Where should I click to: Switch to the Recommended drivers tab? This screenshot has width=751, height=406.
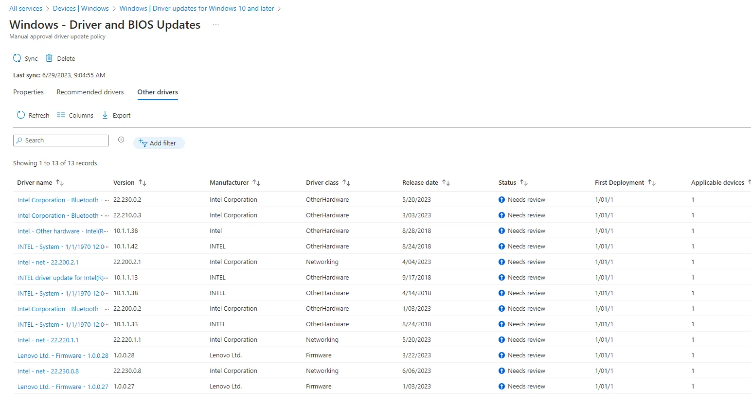tap(90, 92)
